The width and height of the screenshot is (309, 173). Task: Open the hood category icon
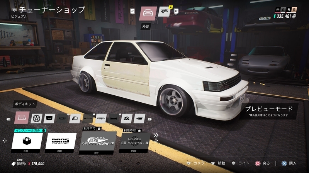pyautogui.click(x=49, y=118)
